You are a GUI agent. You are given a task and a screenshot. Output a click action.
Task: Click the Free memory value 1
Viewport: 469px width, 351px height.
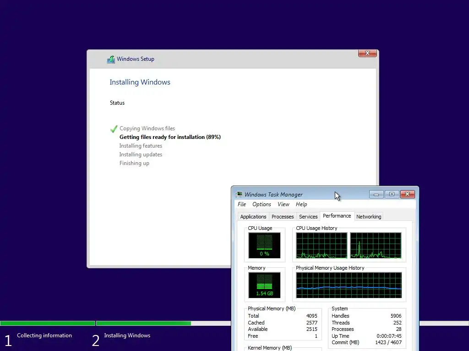(x=316, y=336)
